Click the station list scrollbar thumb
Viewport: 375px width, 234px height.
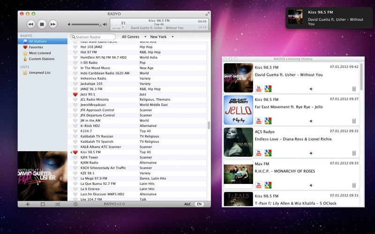[209, 125]
